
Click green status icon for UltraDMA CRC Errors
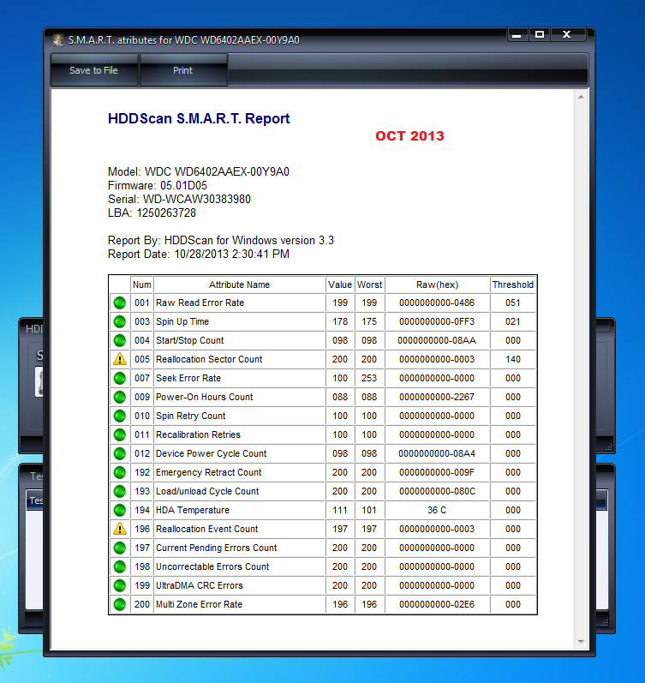tap(120, 585)
